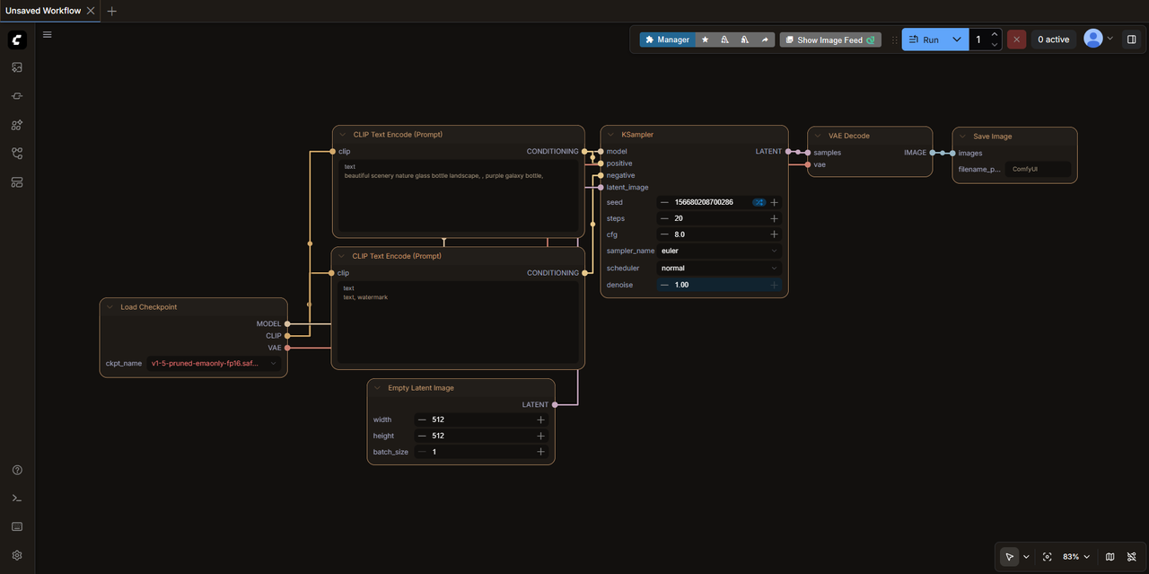The height and width of the screenshot is (574, 1149).
Task: Click VAE Decode IMAGE output dot
Action: [933, 153]
